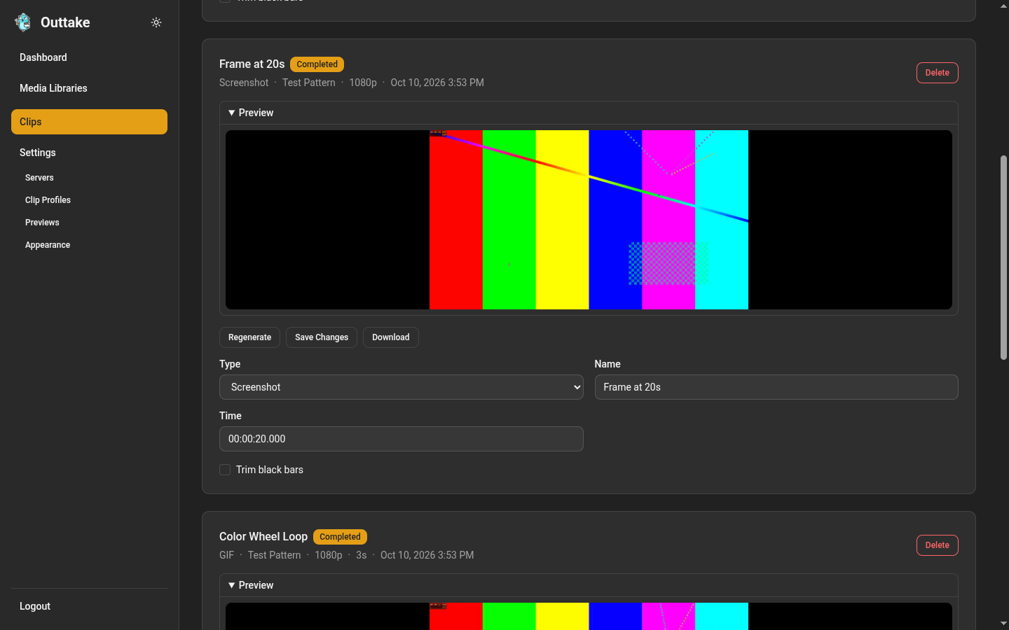Image resolution: width=1009 pixels, height=630 pixels.
Task: Open the Dashboard page
Action: coord(43,57)
